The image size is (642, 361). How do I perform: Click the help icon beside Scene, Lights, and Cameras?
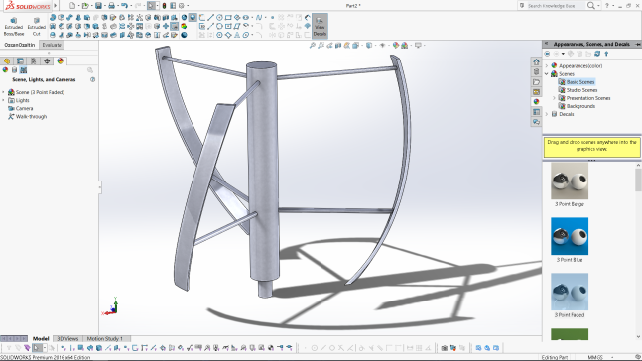point(93,79)
